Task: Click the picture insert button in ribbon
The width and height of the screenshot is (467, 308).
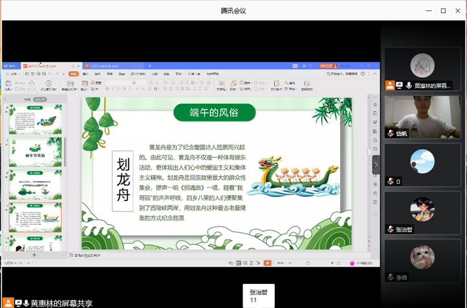Action: coord(246,82)
